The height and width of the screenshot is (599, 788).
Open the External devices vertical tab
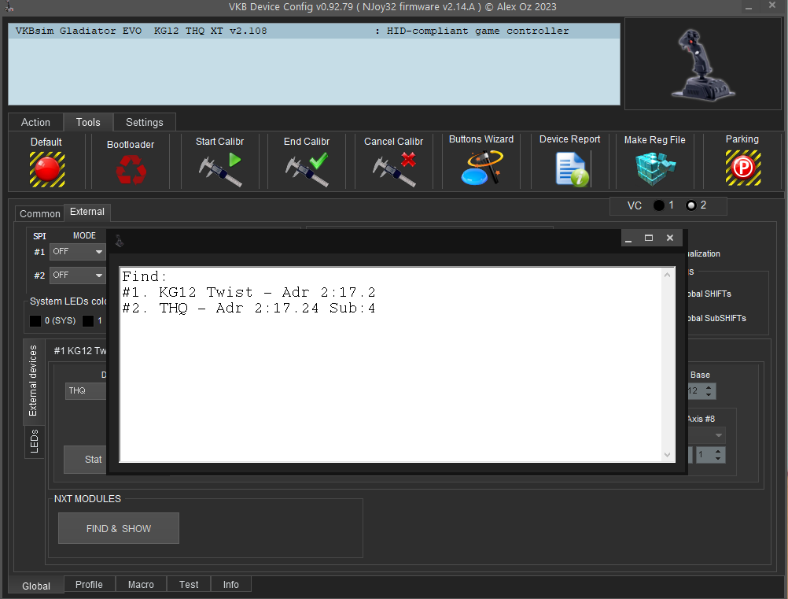(34, 381)
